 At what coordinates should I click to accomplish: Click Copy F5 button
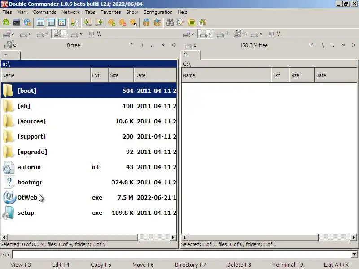[101, 265]
